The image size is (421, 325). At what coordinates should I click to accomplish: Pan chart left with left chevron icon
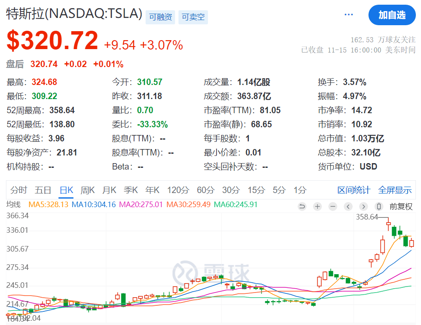(x=348, y=206)
